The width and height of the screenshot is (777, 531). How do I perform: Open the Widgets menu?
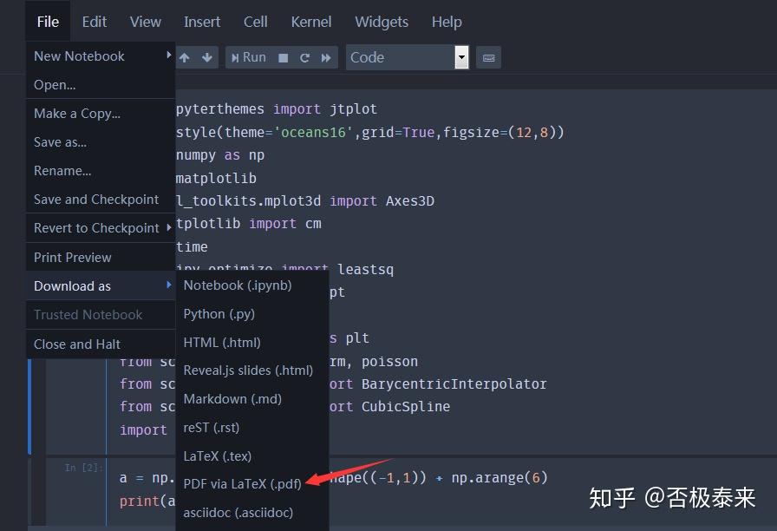pyautogui.click(x=382, y=22)
